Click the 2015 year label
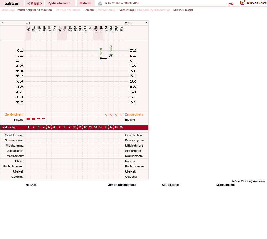Viewport: 267px width, 239px height. click(x=128, y=23)
